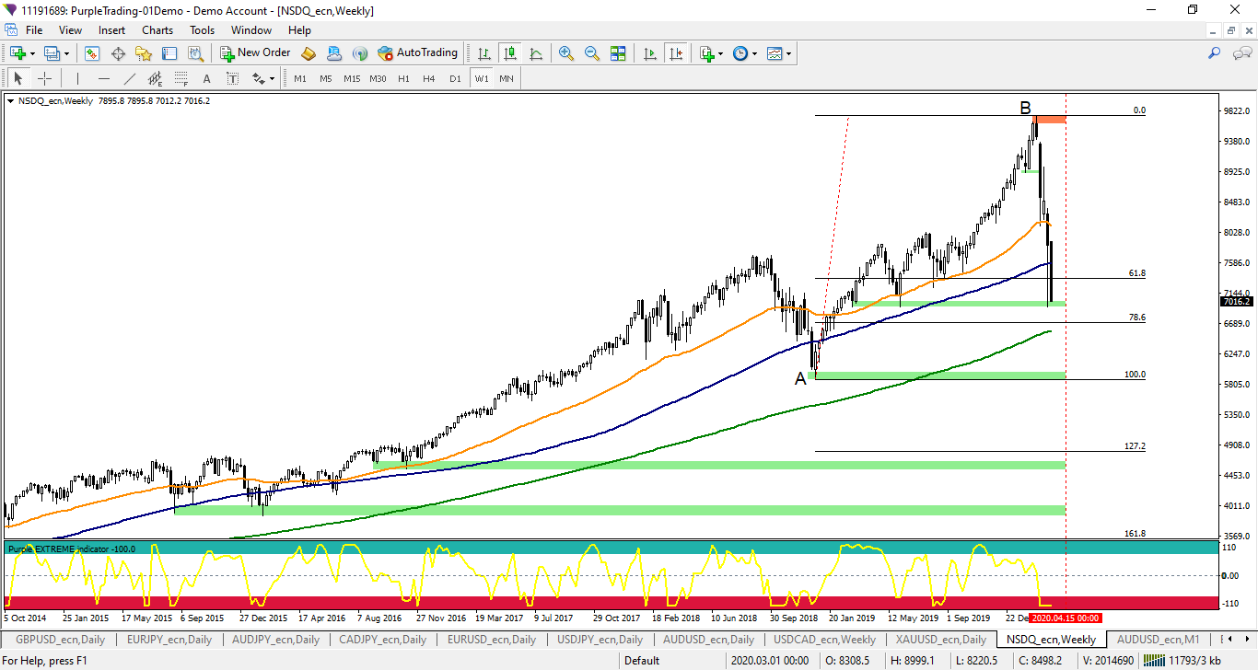The height and width of the screenshot is (670, 1258).
Task: Open the Market Watch window icon
Action: click(92, 53)
